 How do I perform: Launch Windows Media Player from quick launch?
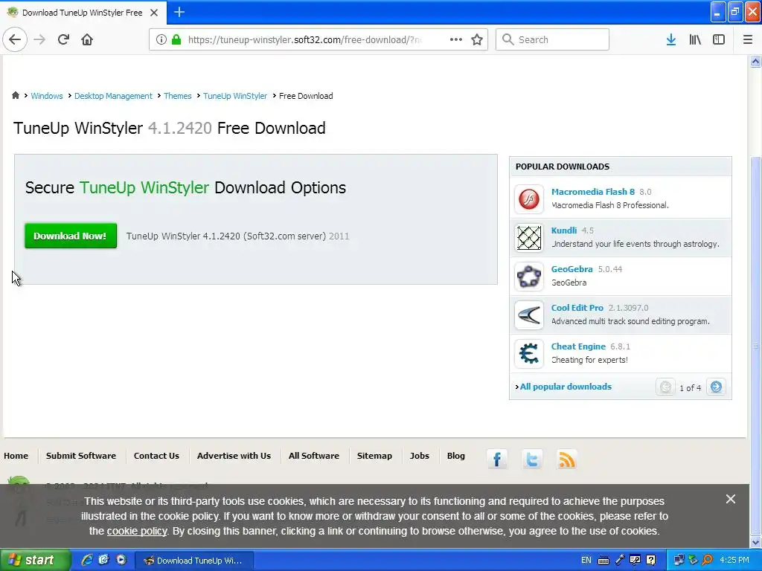121,560
